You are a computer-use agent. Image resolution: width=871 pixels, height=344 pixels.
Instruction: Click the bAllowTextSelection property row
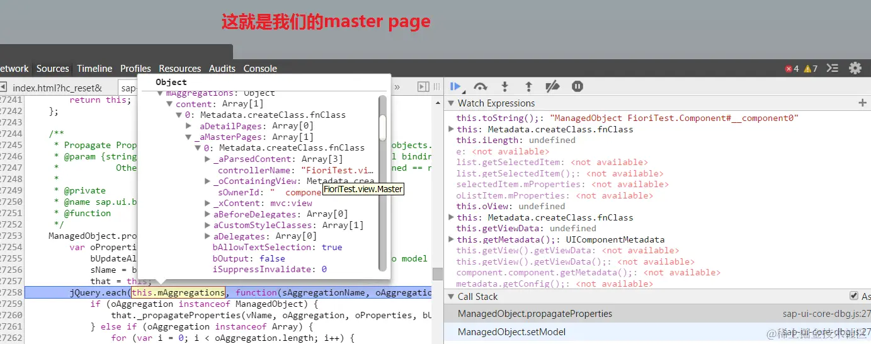coord(278,247)
